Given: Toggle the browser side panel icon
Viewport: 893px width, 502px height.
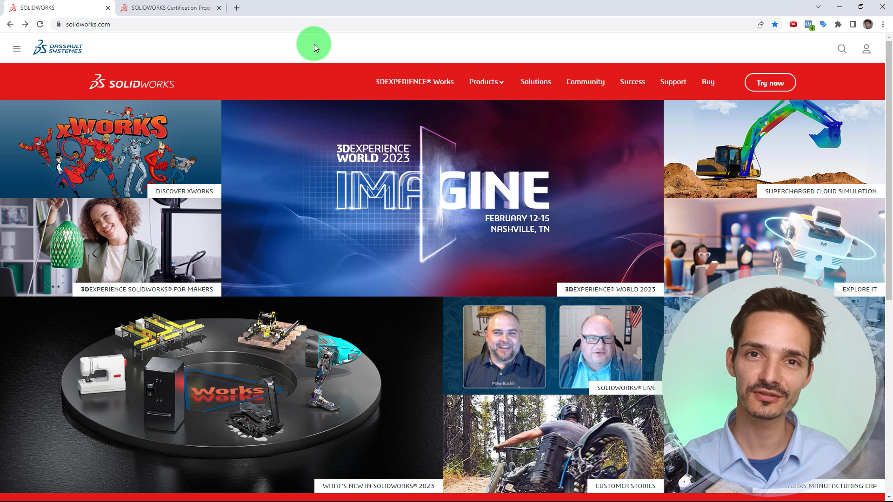Looking at the screenshot, I should (x=853, y=24).
